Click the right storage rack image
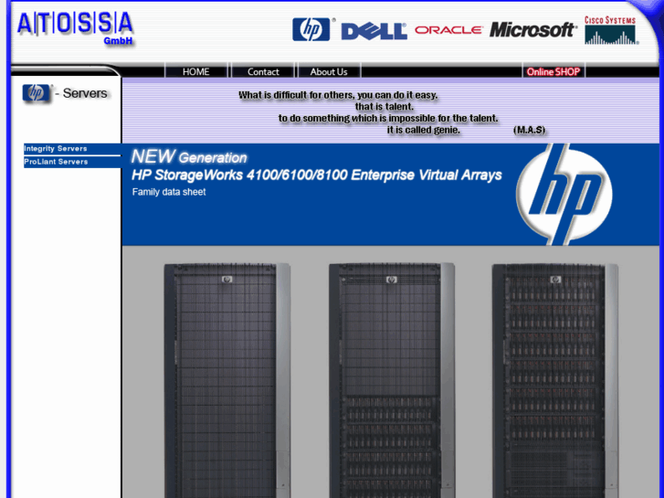 coord(554,380)
